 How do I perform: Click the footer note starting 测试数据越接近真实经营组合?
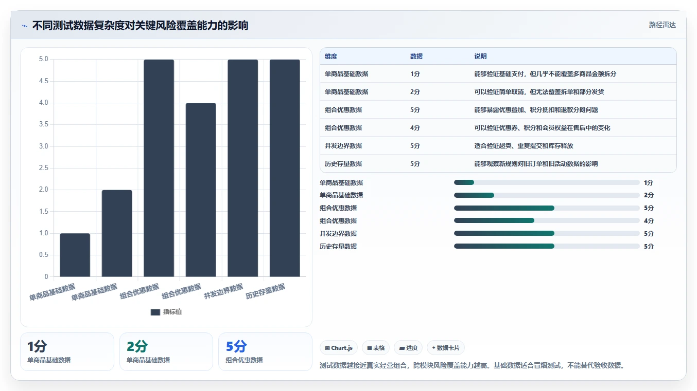(472, 366)
